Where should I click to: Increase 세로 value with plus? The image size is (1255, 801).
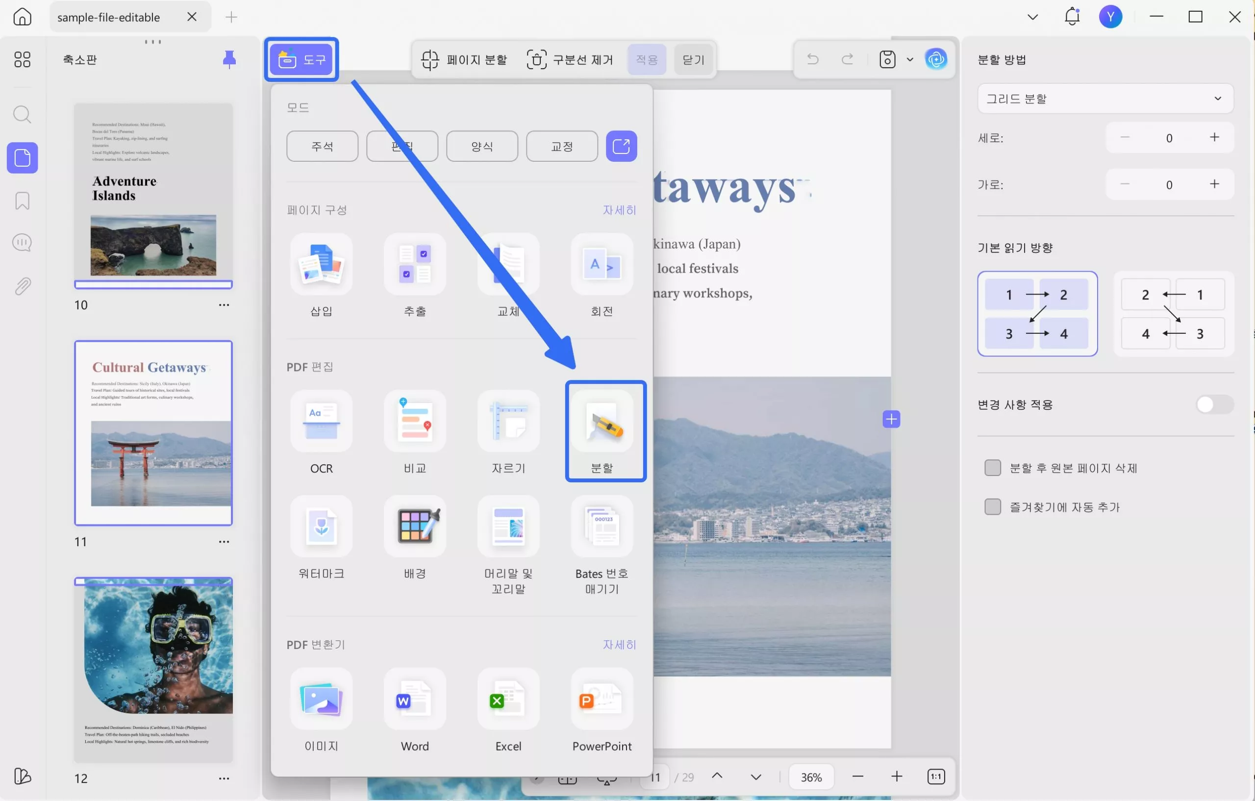click(1214, 137)
